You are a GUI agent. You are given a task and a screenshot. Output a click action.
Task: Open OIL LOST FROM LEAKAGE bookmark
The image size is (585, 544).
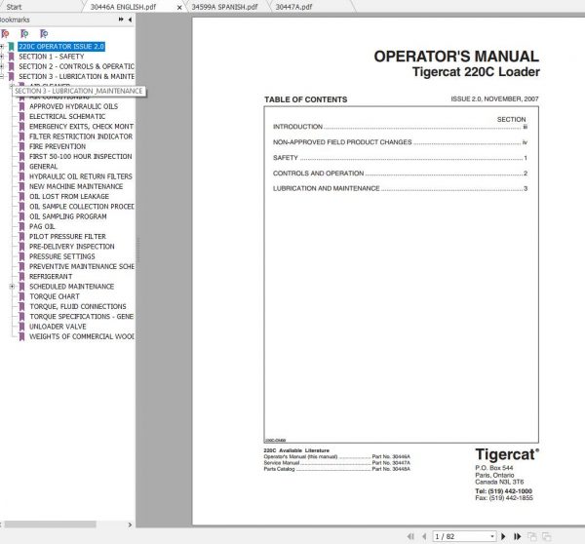(x=69, y=197)
